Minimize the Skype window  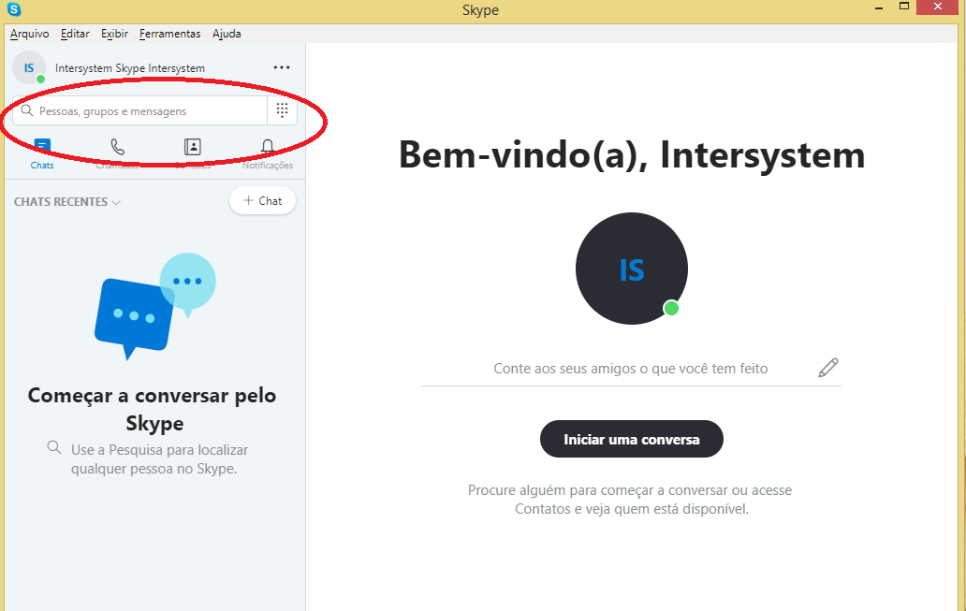(x=879, y=7)
